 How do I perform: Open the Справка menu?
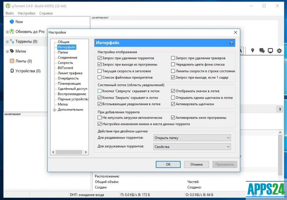46,13
